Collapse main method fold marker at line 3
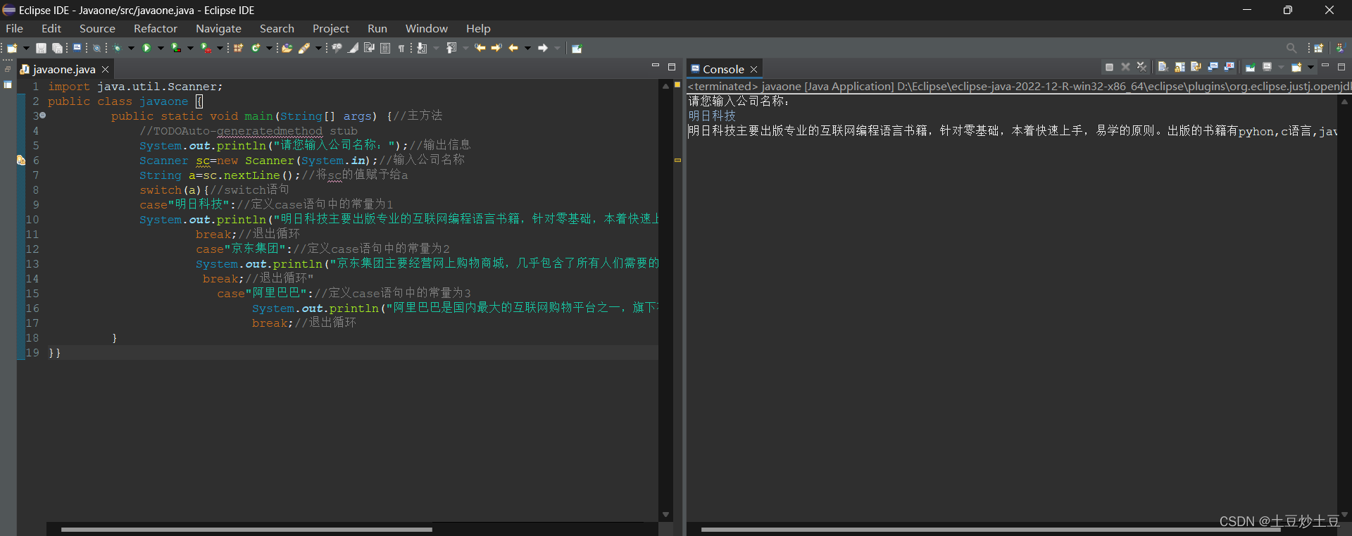1352x536 pixels. coord(42,116)
